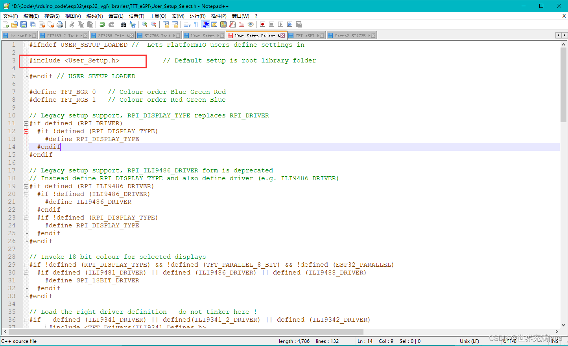Image resolution: width=568 pixels, height=346 pixels.
Task: Save the current recorded macro icon
Action: 299,24
